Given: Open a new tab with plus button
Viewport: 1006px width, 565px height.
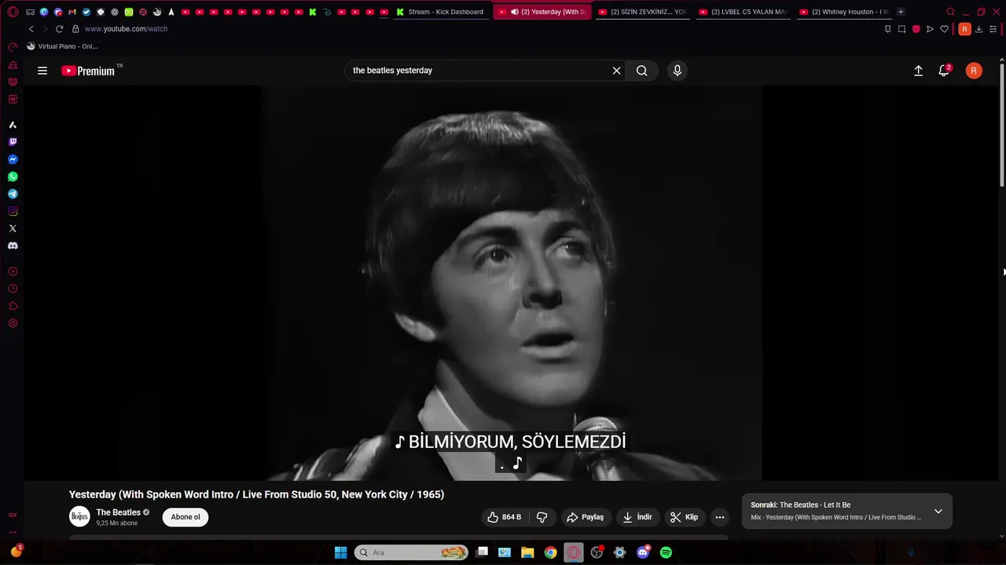Looking at the screenshot, I should coord(901,12).
